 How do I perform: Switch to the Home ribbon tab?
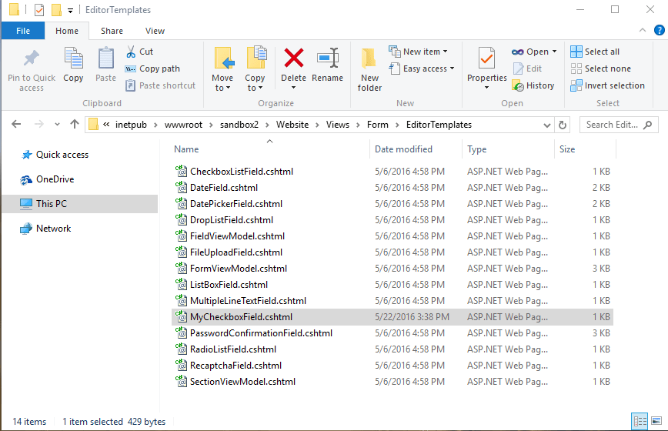67,31
